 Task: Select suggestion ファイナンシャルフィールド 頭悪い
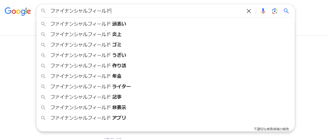[x=88, y=24]
